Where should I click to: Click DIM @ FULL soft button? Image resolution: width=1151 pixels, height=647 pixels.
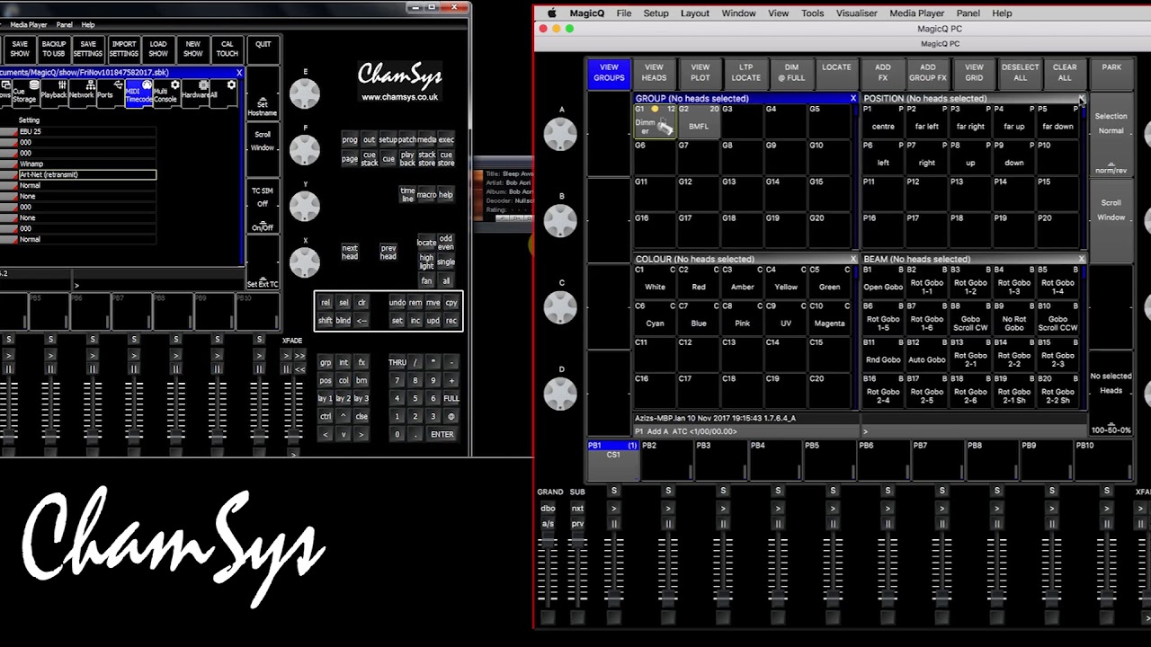tap(791, 73)
